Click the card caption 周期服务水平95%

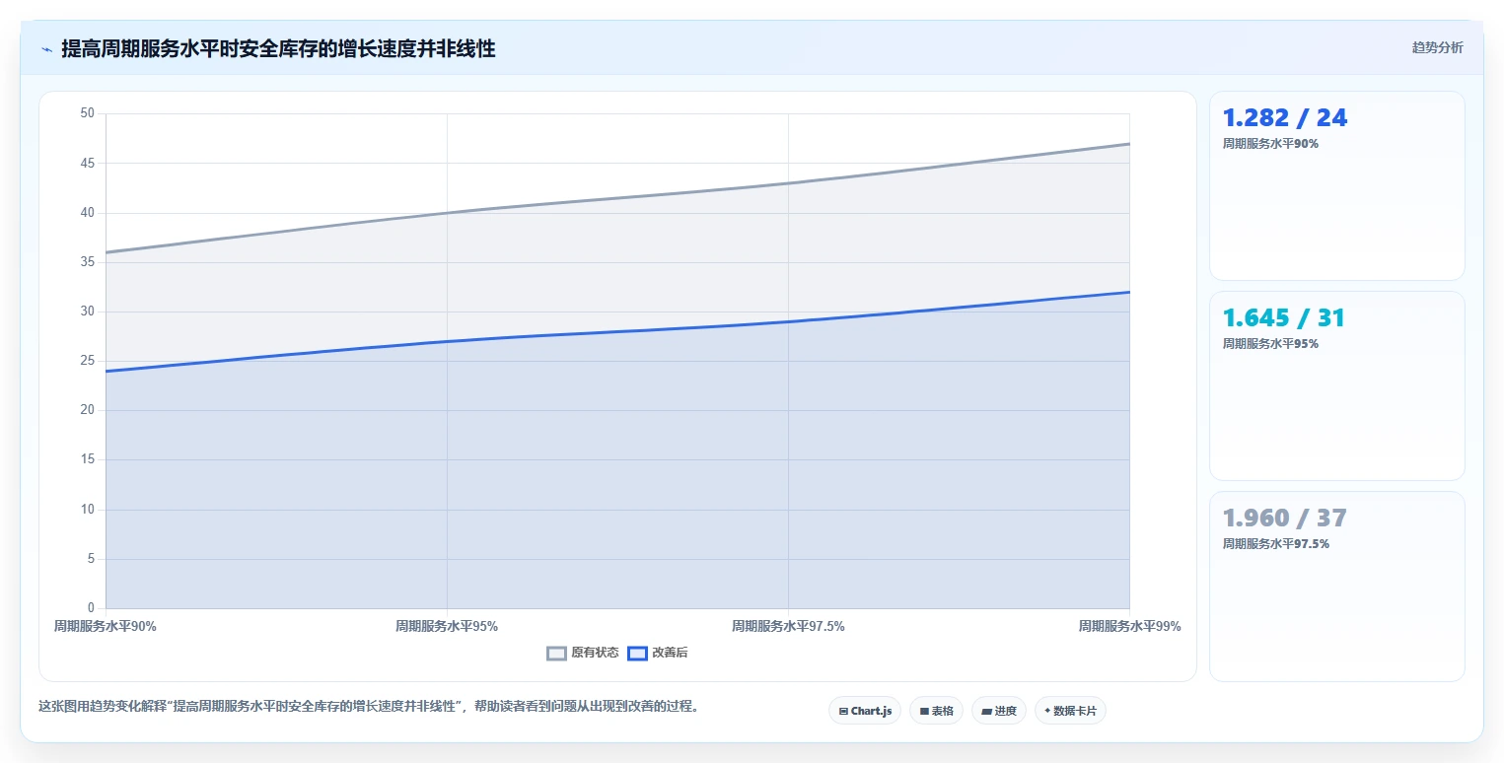tap(1270, 344)
